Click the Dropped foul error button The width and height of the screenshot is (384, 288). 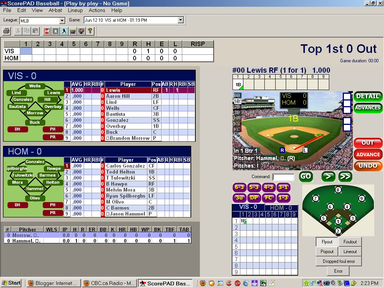click(338, 261)
